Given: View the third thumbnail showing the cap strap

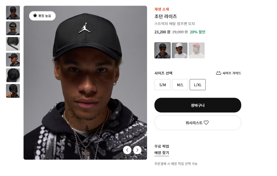Looking at the screenshot, I should 13,44.
